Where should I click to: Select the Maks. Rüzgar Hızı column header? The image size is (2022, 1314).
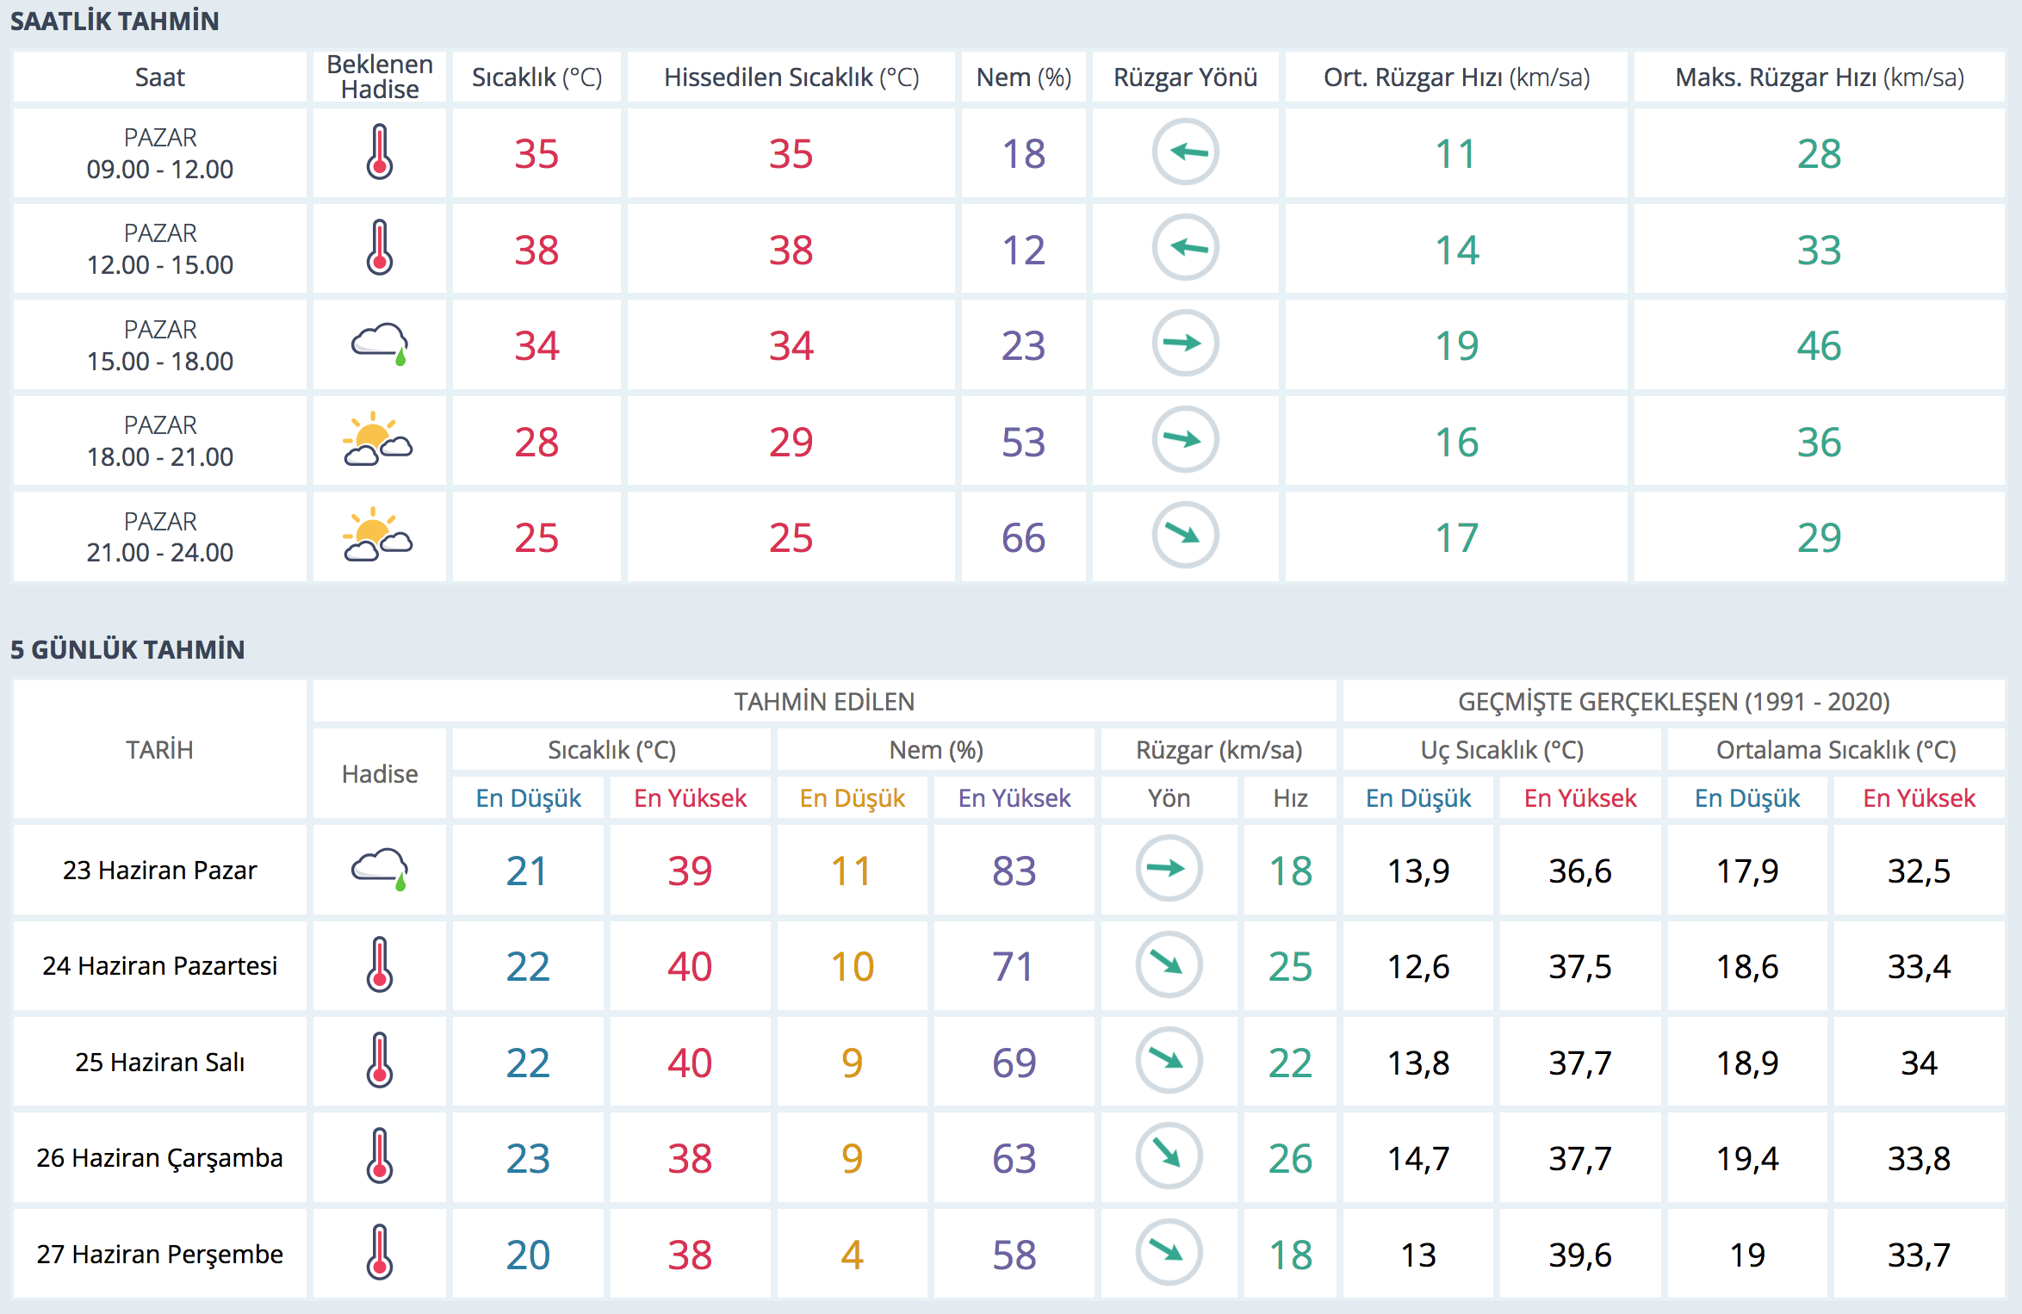coord(1819,77)
